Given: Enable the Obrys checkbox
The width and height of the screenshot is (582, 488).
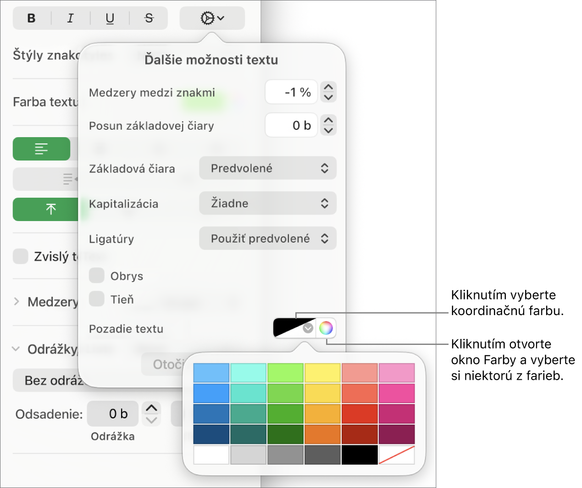Looking at the screenshot, I should [97, 276].
